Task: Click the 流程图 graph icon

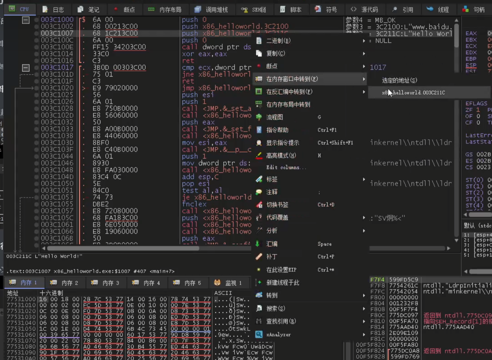Action: click(x=259, y=117)
